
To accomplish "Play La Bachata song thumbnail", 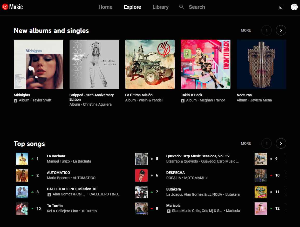I will point(22,159).
